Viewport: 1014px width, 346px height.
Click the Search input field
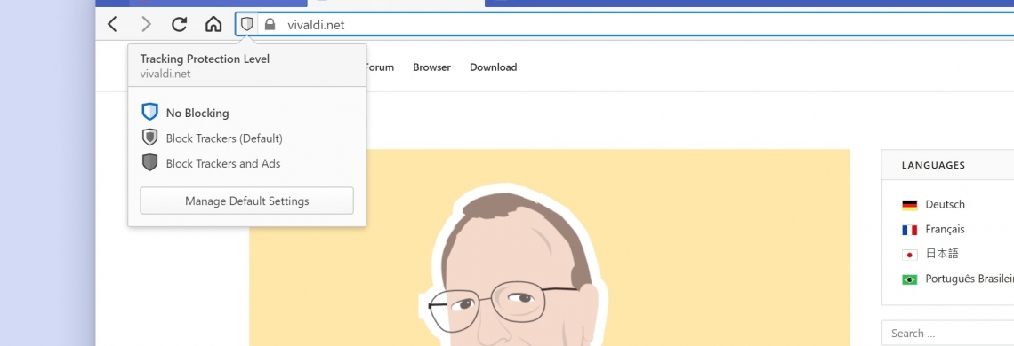click(948, 333)
